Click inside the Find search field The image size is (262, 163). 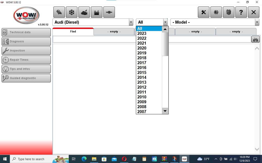pos(152,39)
